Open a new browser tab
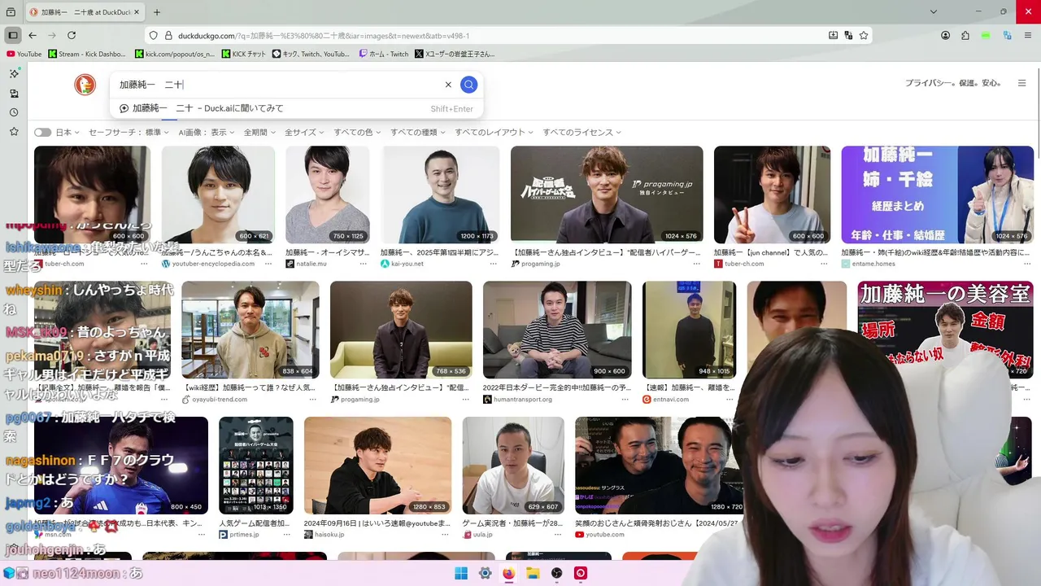1041x586 pixels. pyautogui.click(x=157, y=12)
